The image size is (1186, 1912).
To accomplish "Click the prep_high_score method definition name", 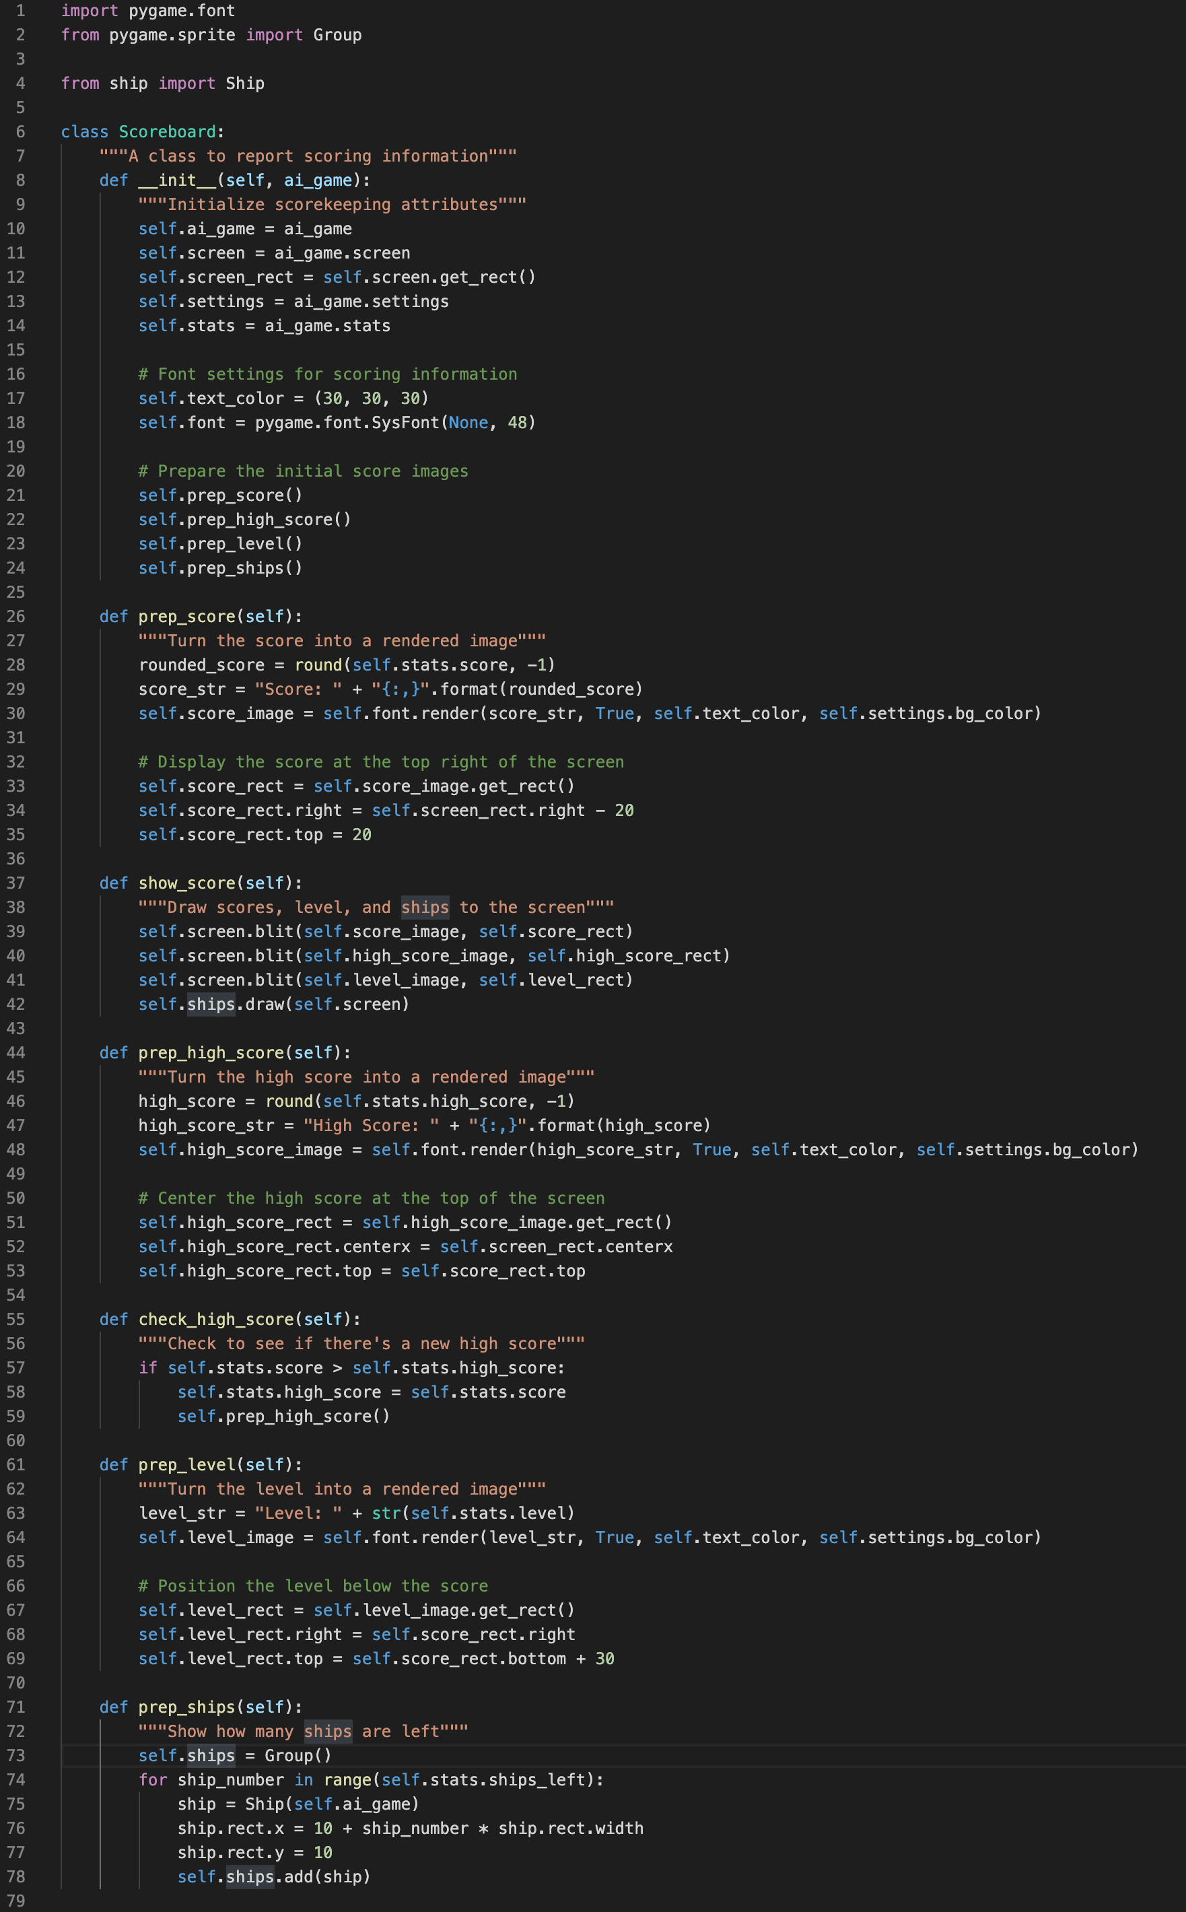I will pyautogui.click(x=211, y=1053).
